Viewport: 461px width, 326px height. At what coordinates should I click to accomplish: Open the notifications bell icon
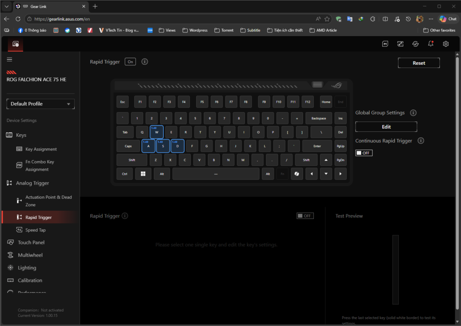431,44
